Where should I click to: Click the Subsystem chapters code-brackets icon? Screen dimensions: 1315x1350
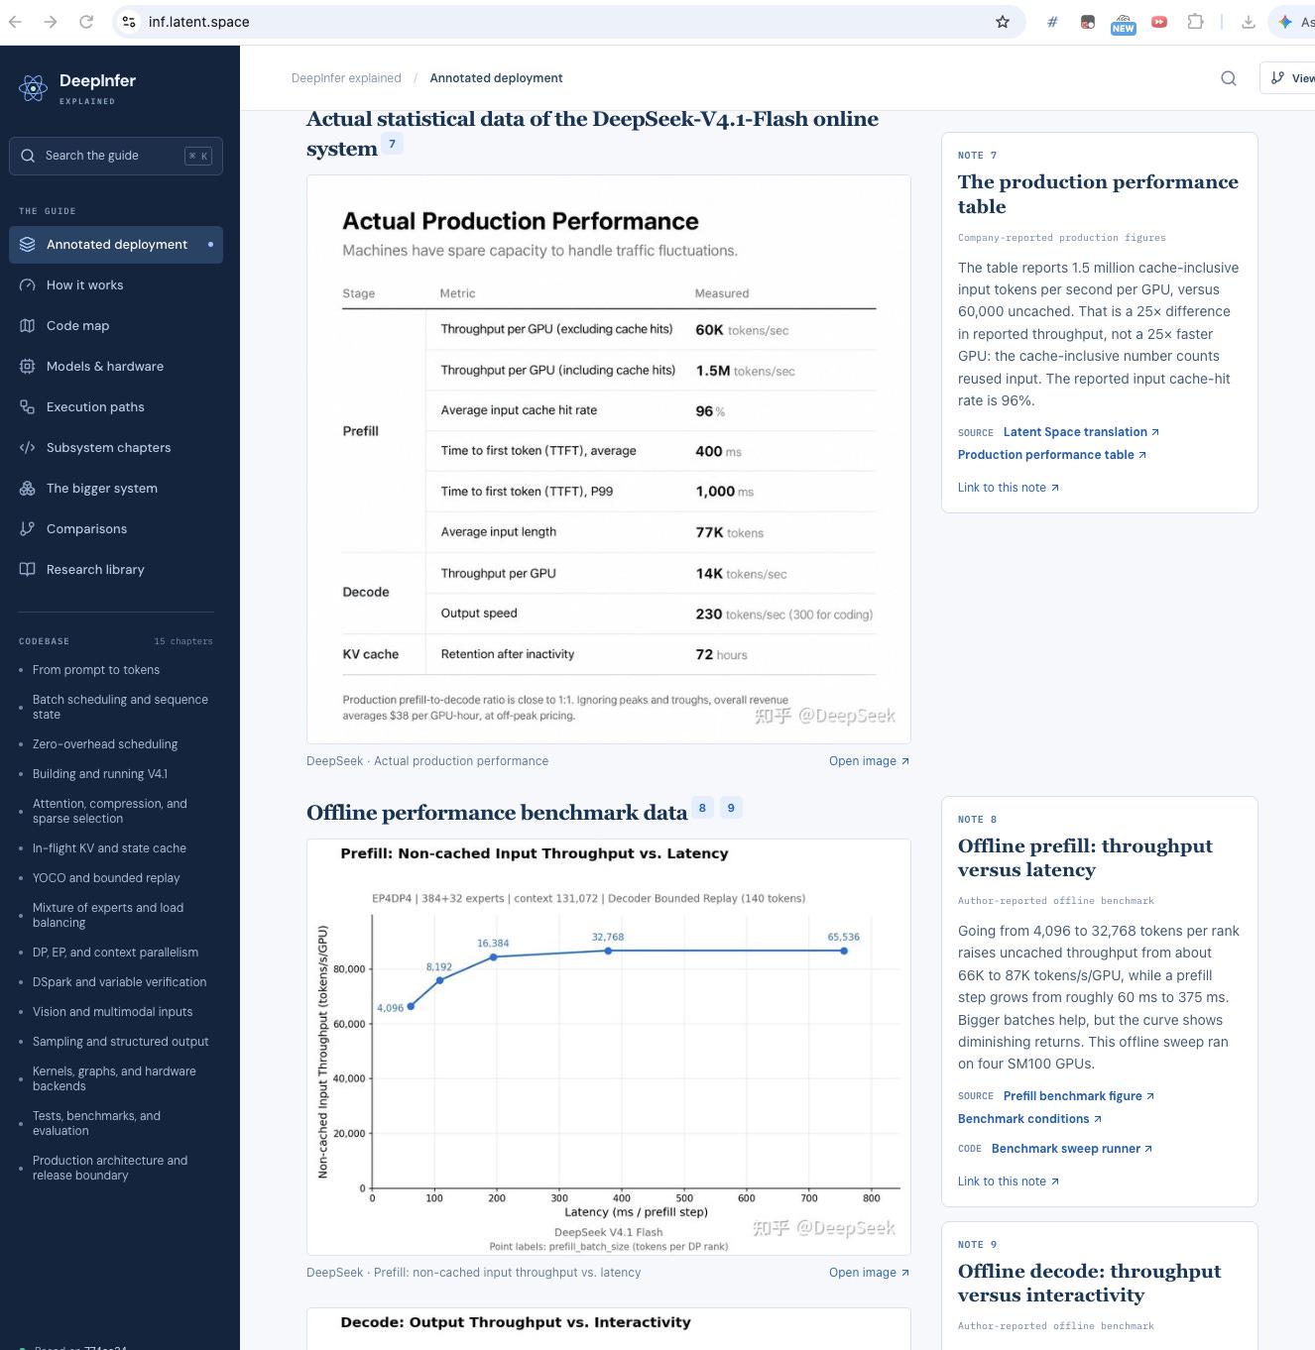click(x=28, y=448)
